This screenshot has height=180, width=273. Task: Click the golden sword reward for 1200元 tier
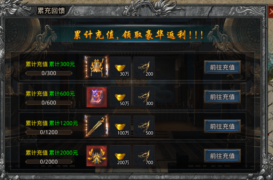tap(97, 126)
